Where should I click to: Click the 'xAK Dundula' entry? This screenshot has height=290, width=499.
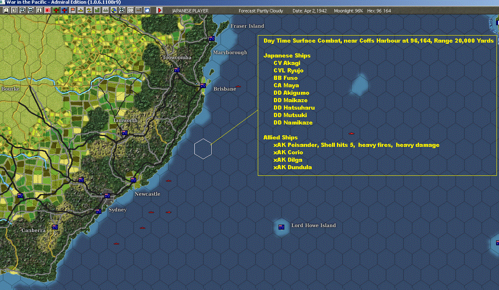[x=293, y=167]
